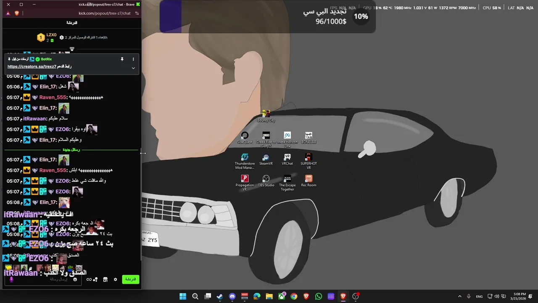Click the gold rank 1 badge
This screenshot has width=538, height=303.
click(41, 37)
